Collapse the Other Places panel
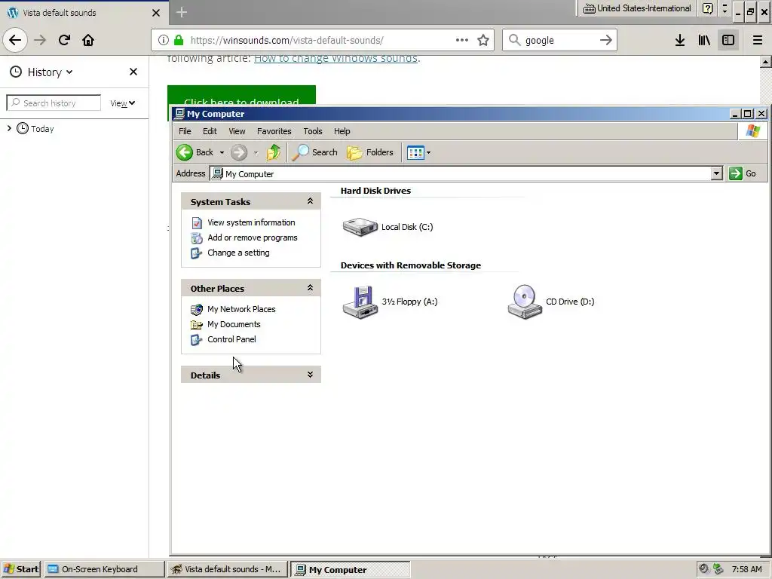This screenshot has width=772, height=579. 310,287
